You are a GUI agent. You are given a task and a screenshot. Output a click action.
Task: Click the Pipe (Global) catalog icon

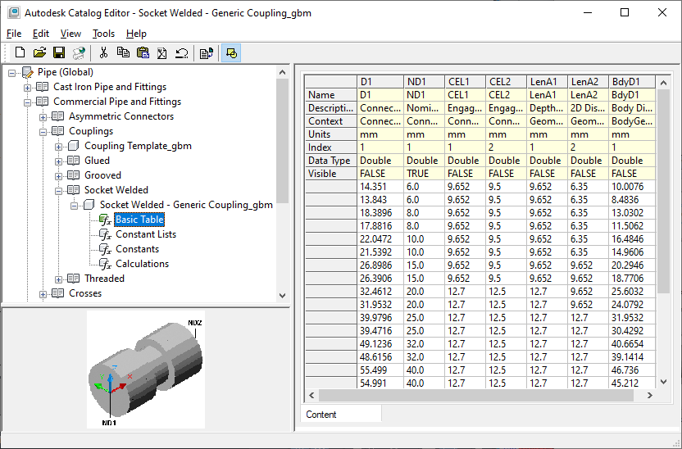[x=28, y=73]
